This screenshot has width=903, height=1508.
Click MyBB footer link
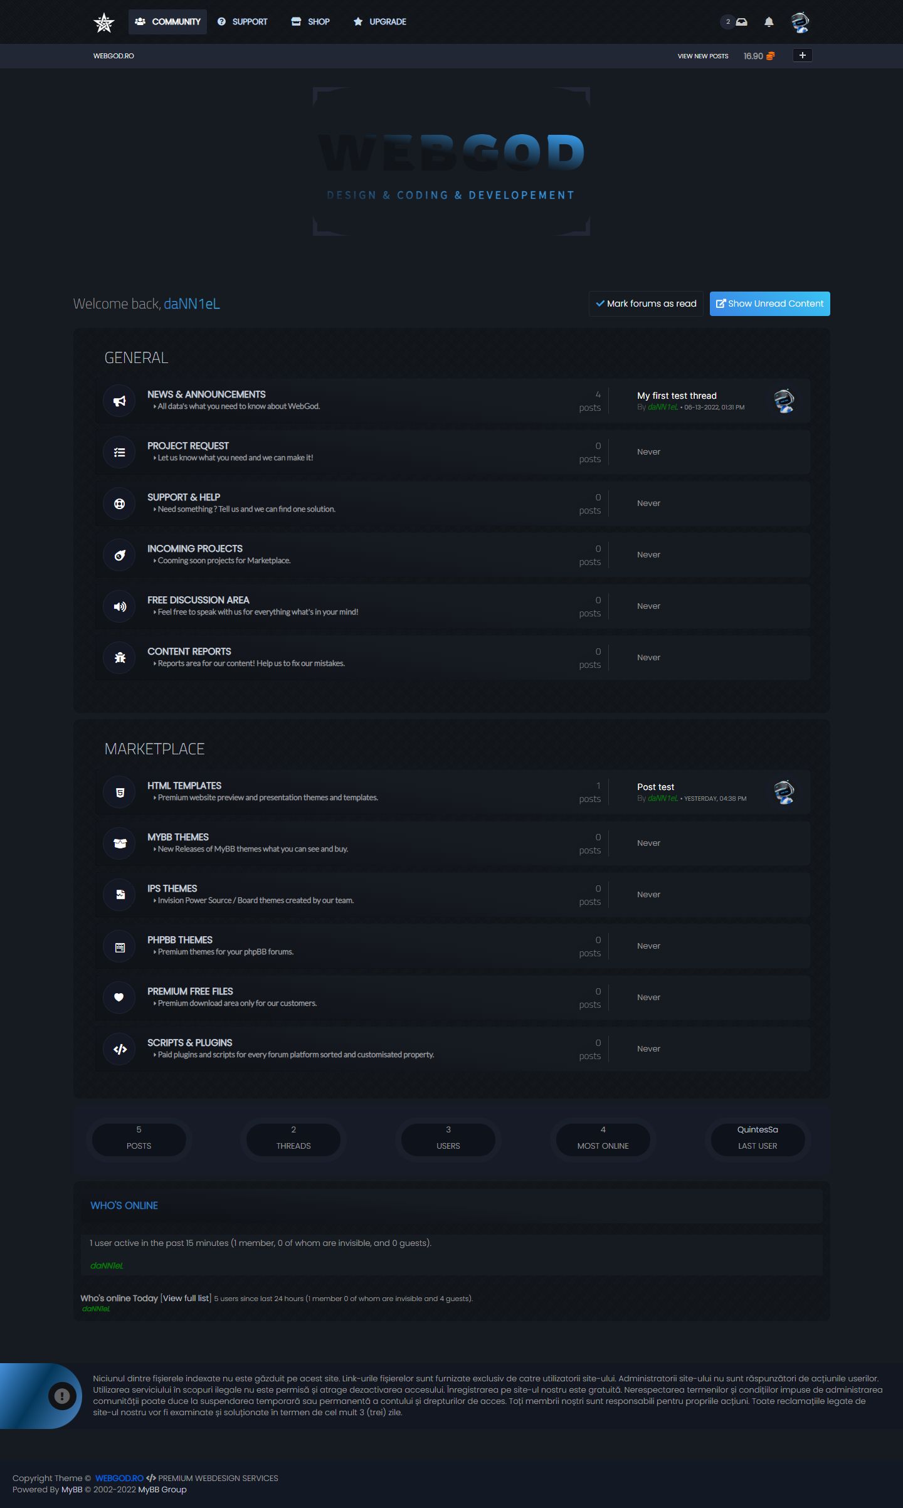pyautogui.click(x=72, y=1489)
